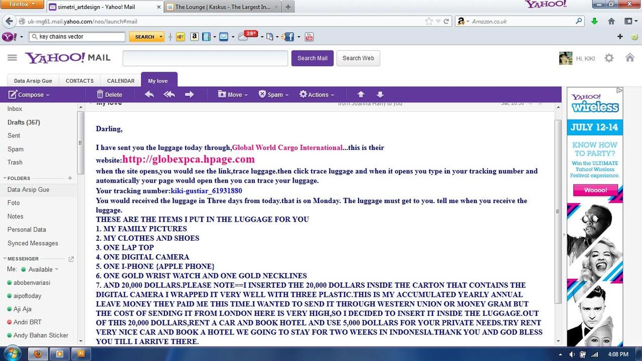
Task: Open the CALENDAR tab
Action: pos(121,81)
